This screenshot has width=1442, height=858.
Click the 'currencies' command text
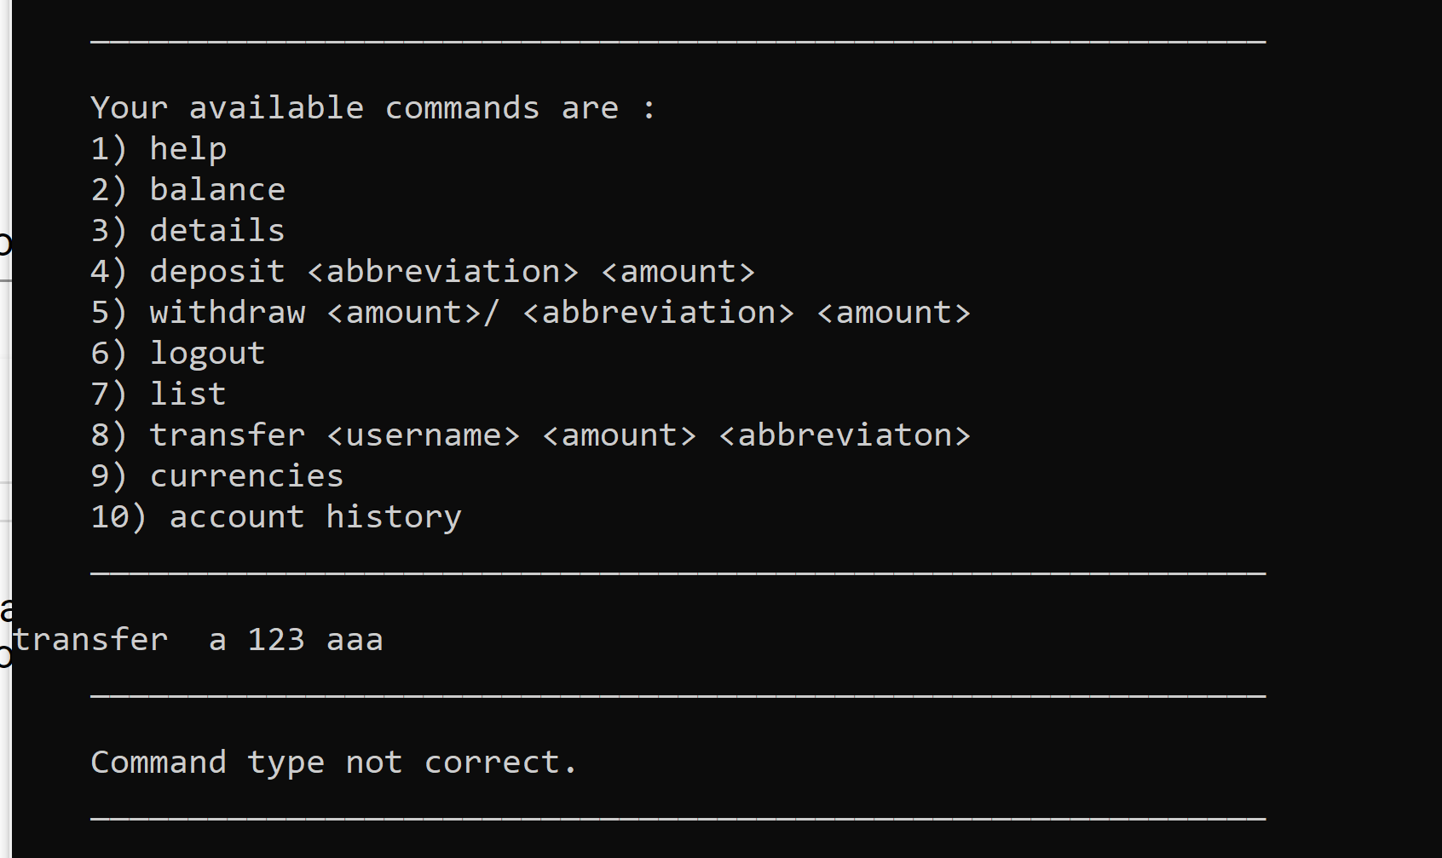[x=246, y=475]
